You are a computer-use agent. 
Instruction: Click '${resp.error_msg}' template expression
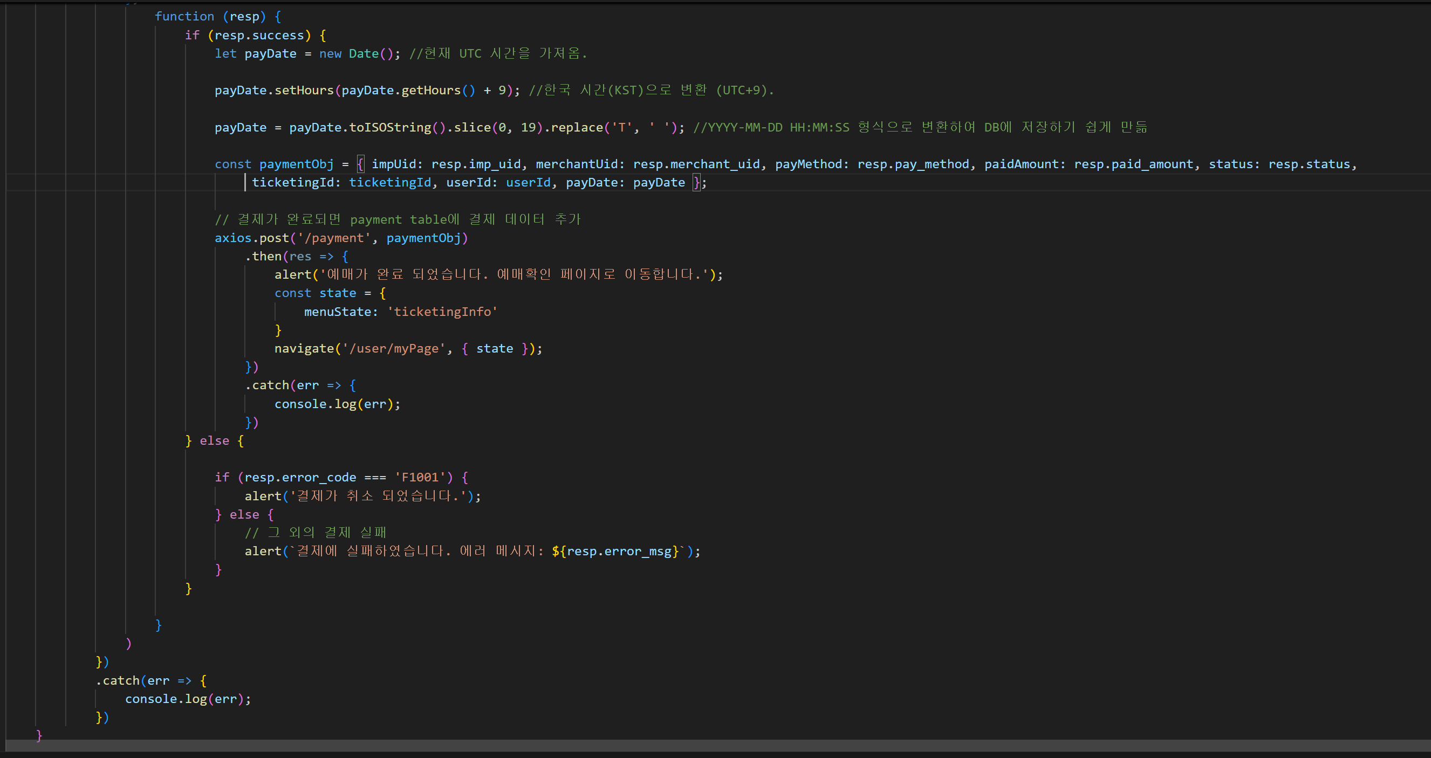pos(615,552)
